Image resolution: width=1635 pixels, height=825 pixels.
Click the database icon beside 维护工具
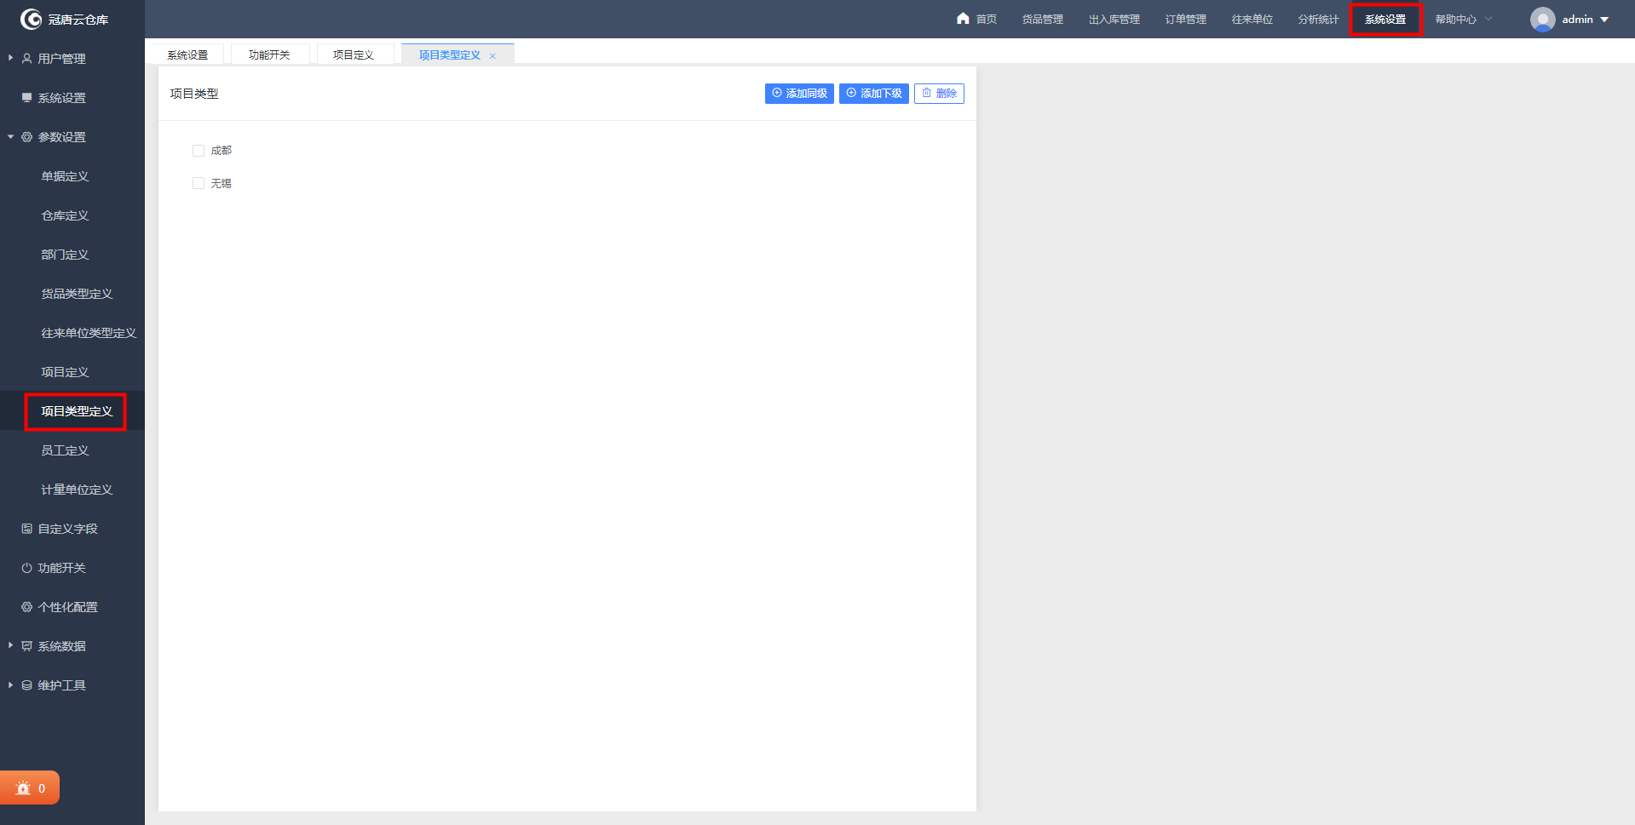point(27,685)
